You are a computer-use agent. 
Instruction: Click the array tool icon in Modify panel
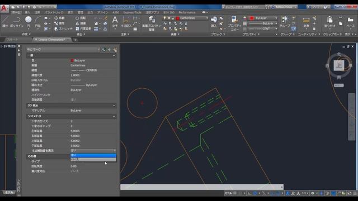tap(96, 29)
